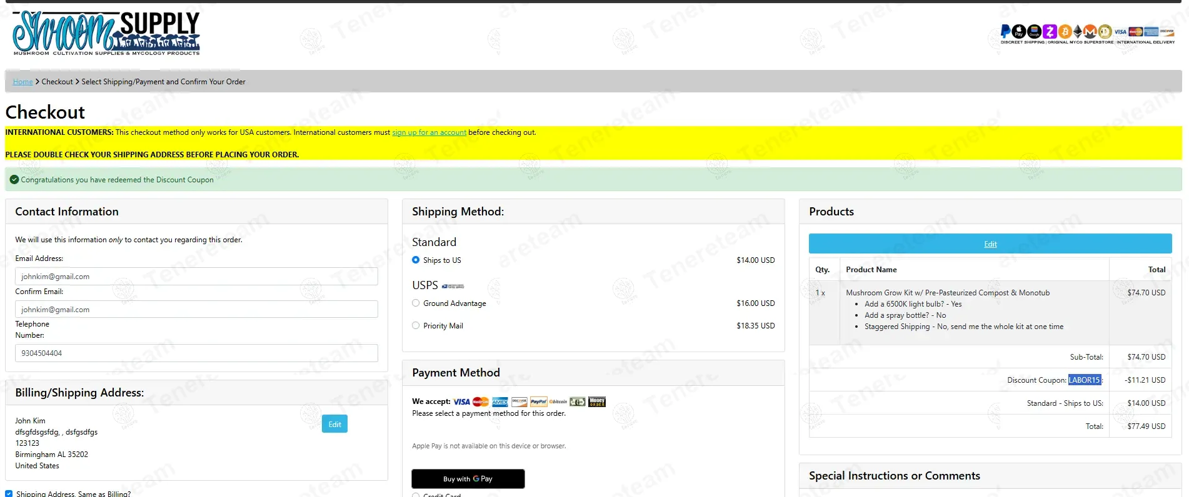Image resolution: width=1189 pixels, height=497 pixels.
Task: Open the sign up for an account link
Action: (x=429, y=132)
